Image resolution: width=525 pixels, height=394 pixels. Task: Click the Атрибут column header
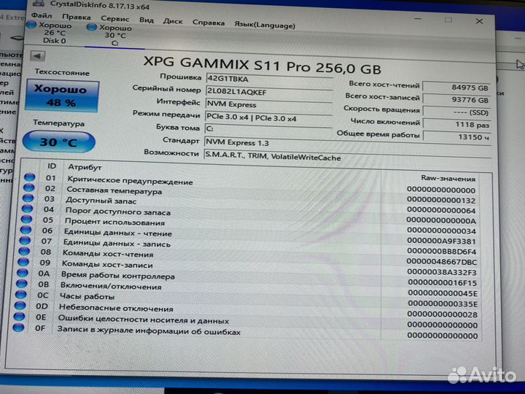[x=85, y=167]
